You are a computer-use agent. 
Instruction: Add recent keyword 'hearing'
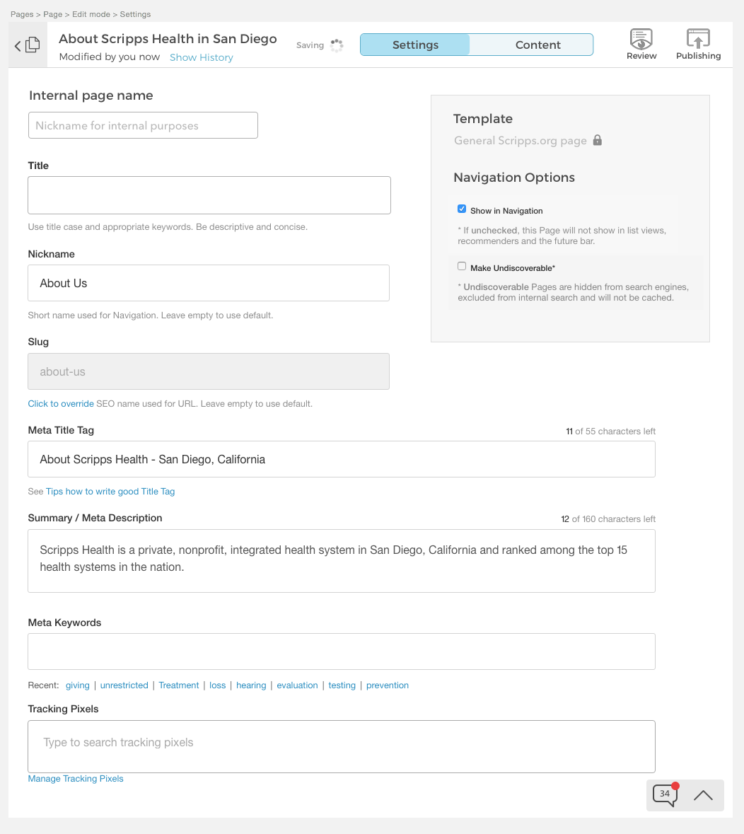pos(251,685)
